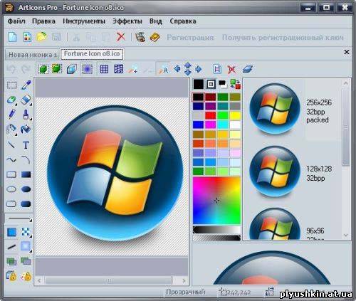
Task: Select the filled ellipse tool
Action: click(x=26, y=189)
